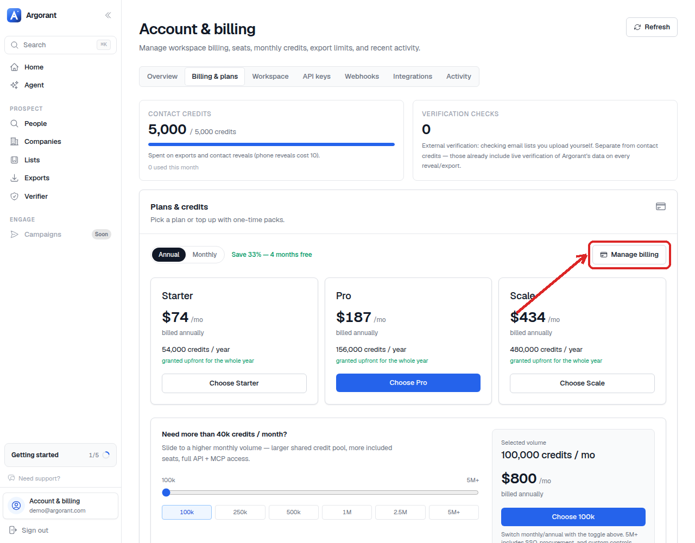
Task: Click the card icon in Plans & credits header
Action: (x=661, y=206)
